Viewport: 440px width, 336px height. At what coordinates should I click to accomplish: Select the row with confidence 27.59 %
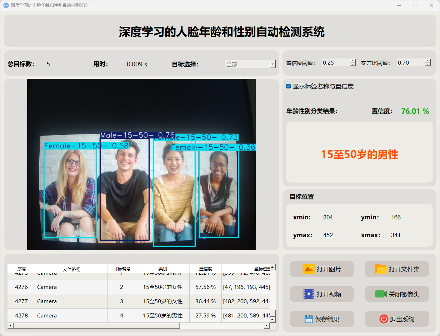coord(205,316)
